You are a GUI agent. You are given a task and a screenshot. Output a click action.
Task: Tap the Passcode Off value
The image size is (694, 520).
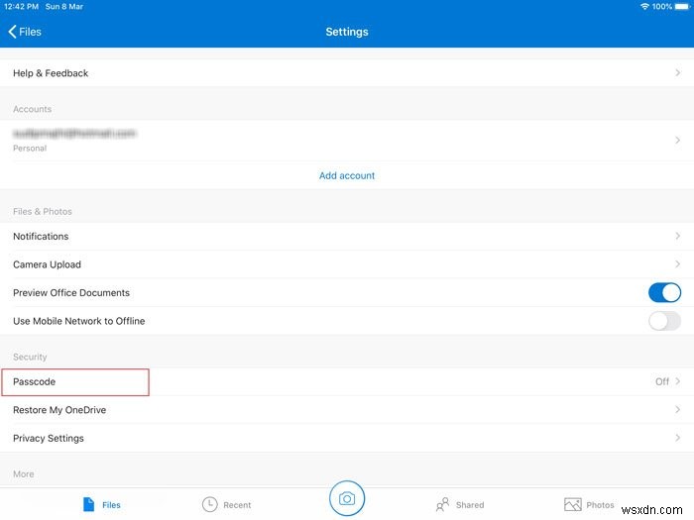(x=662, y=381)
